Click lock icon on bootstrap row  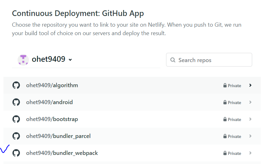pyautogui.click(x=225, y=119)
